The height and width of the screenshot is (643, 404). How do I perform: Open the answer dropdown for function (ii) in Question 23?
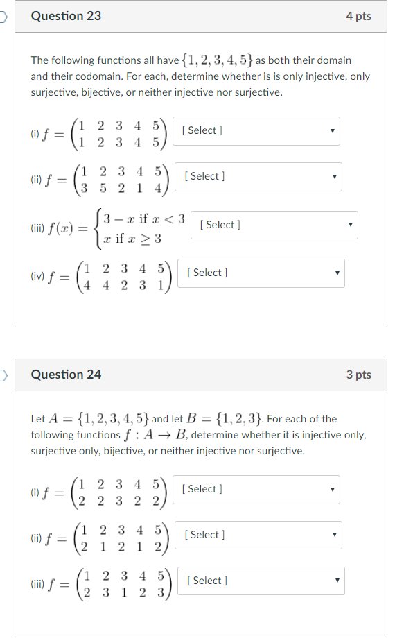[257, 177]
